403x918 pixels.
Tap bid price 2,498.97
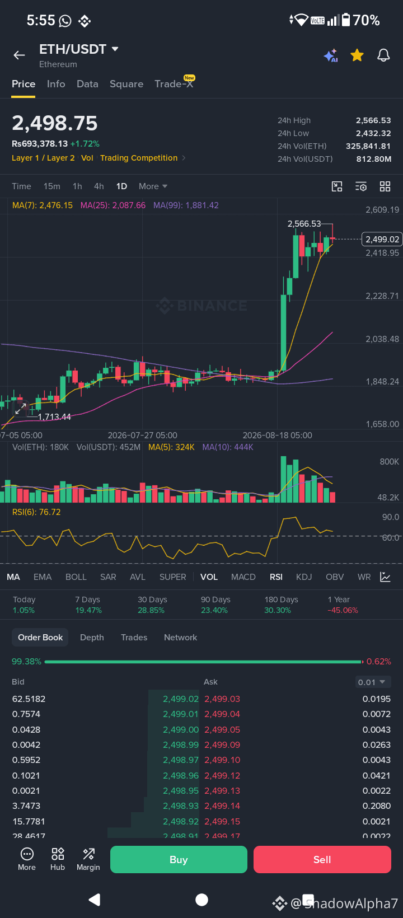coord(181,760)
